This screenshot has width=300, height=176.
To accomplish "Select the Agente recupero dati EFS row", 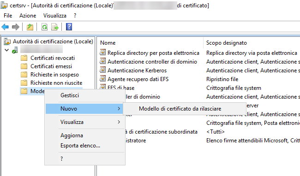I will 138,79.
